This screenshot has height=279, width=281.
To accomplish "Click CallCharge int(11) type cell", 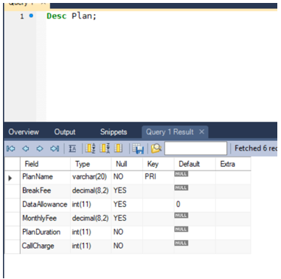I will [91, 246].
